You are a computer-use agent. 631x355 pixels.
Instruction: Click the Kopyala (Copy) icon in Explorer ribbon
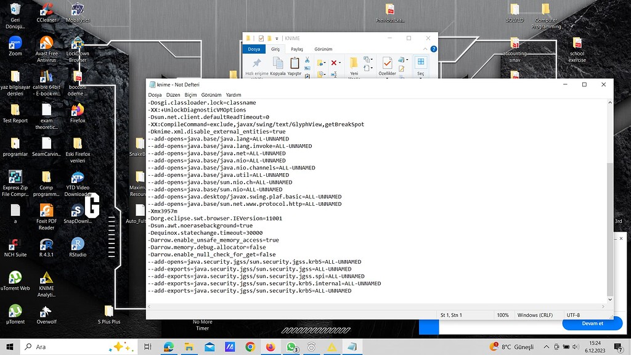(277, 63)
